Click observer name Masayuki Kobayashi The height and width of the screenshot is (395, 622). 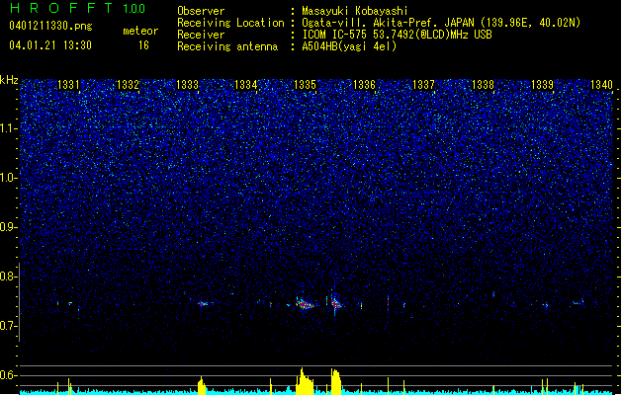355,11
